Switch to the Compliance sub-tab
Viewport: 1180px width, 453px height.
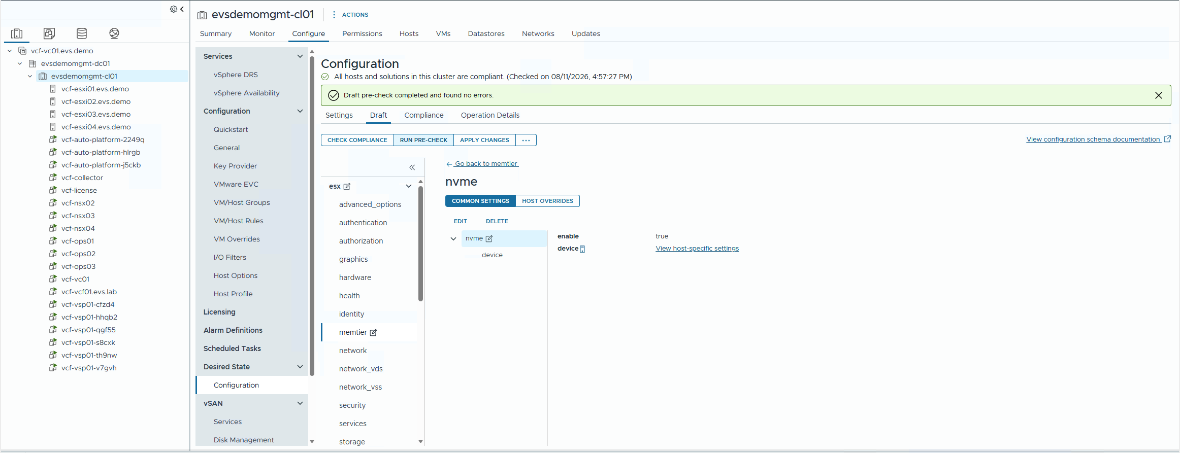(x=424, y=115)
